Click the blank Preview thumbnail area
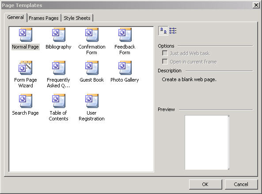This screenshot has height=194, width=262. [207, 142]
